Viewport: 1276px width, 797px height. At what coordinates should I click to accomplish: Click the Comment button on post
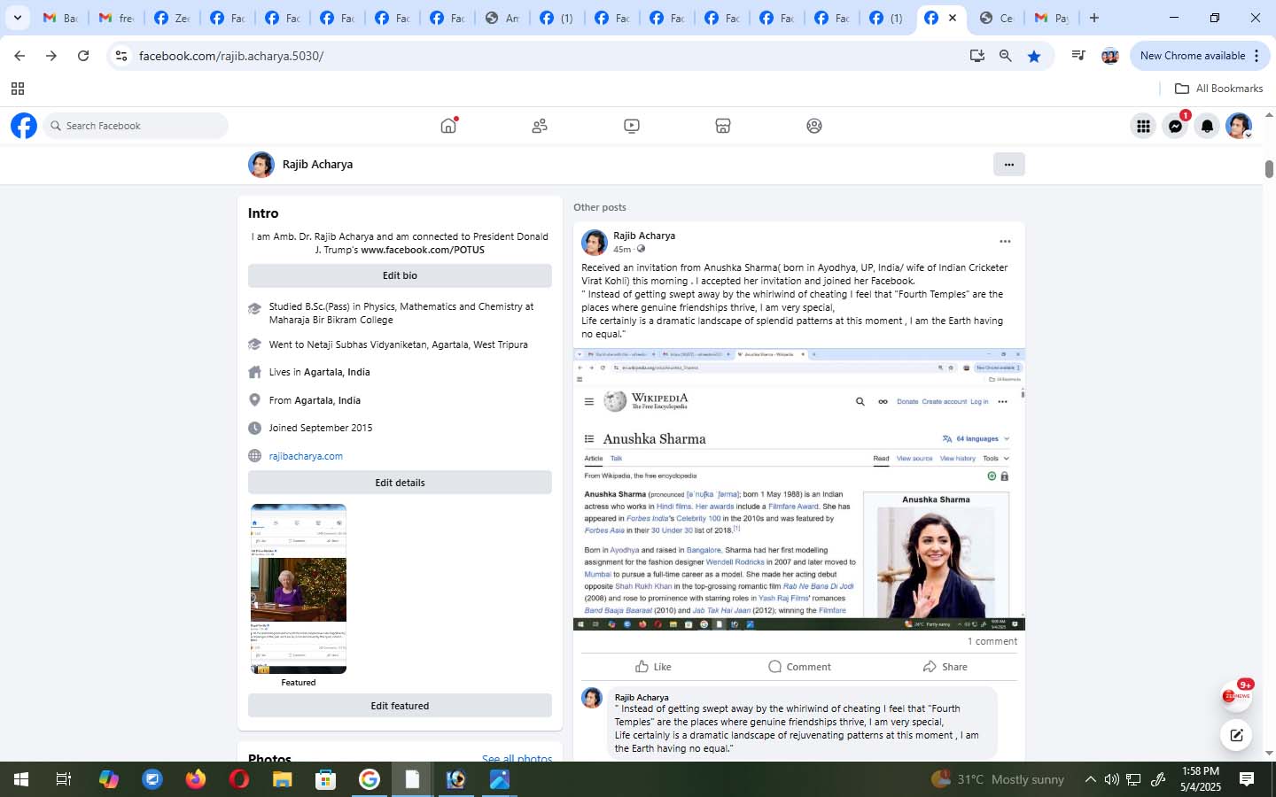coord(799,667)
